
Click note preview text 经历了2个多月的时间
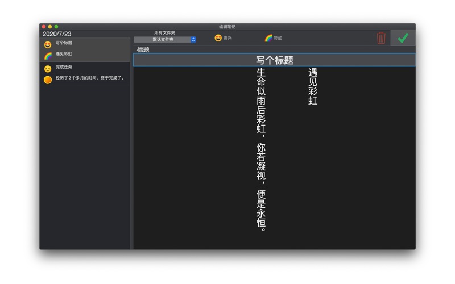click(89, 78)
